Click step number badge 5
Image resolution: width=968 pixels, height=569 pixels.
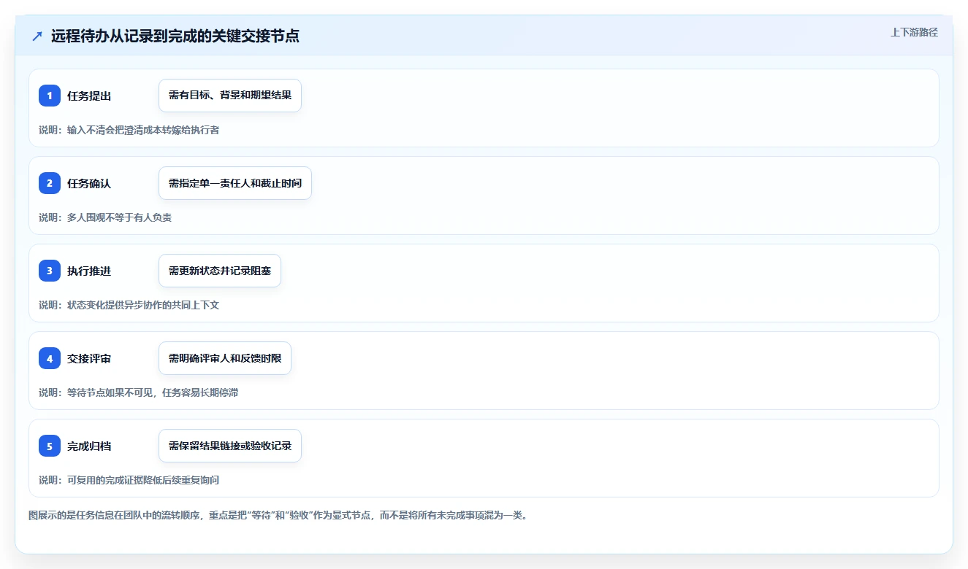click(50, 446)
